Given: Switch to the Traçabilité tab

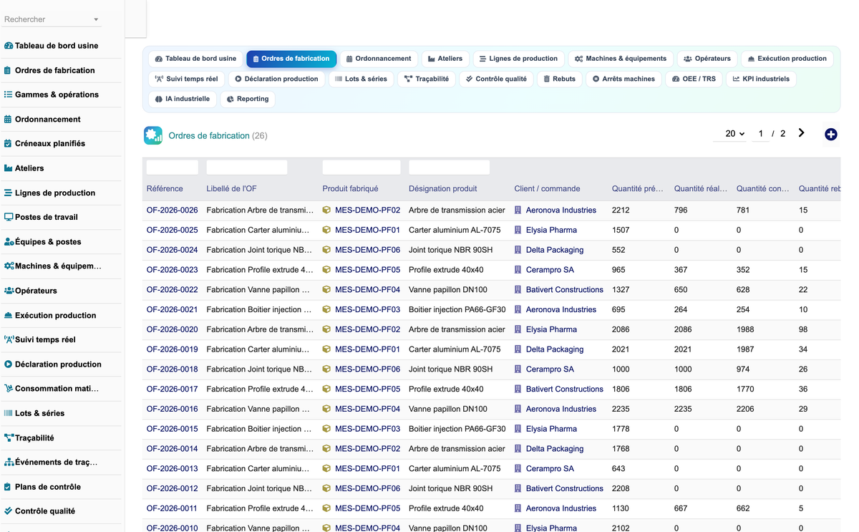Looking at the screenshot, I should [426, 79].
